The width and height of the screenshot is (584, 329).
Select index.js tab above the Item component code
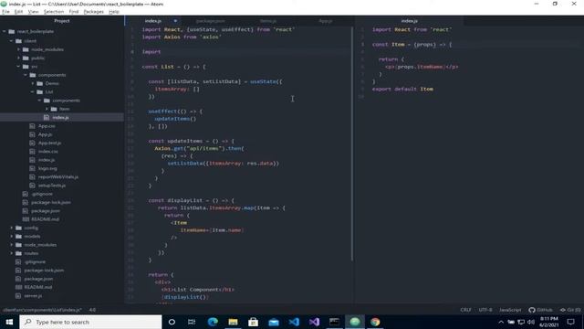(410, 21)
